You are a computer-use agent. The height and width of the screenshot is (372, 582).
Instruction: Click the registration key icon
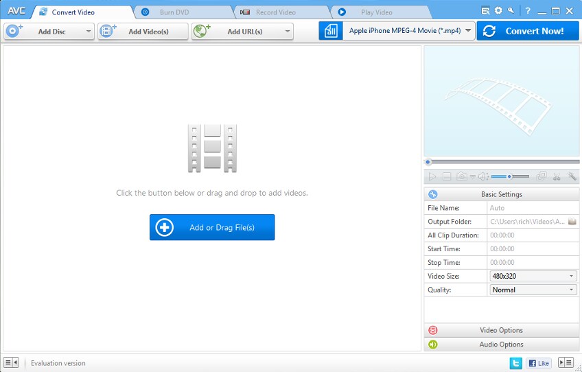tap(511, 10)
